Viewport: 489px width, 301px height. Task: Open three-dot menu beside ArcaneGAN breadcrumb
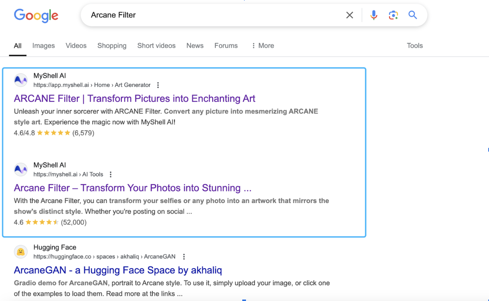point(184,257)
